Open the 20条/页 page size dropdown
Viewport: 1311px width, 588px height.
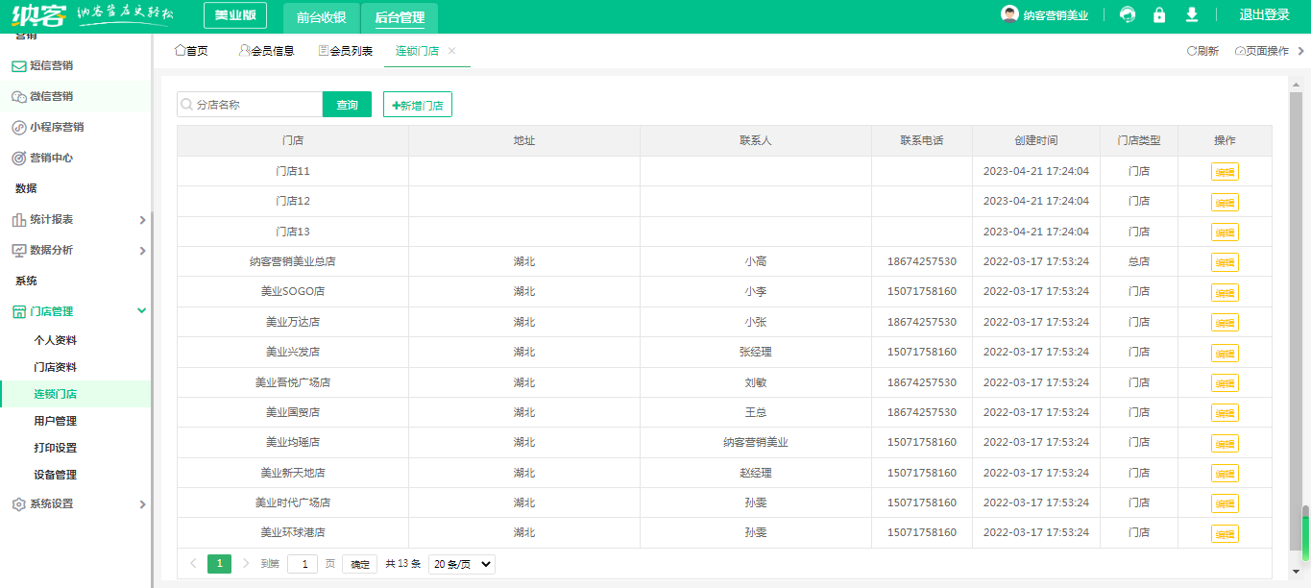(461, 564)
